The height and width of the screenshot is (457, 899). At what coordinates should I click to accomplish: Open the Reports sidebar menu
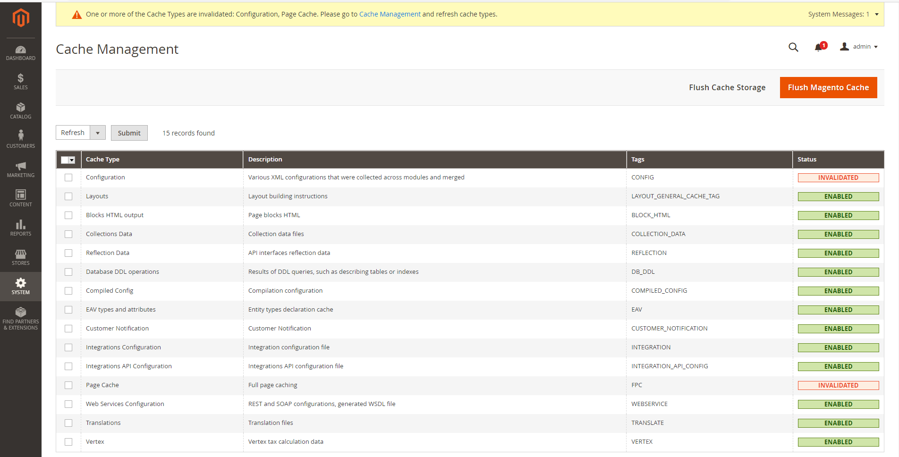pos(21,228)
